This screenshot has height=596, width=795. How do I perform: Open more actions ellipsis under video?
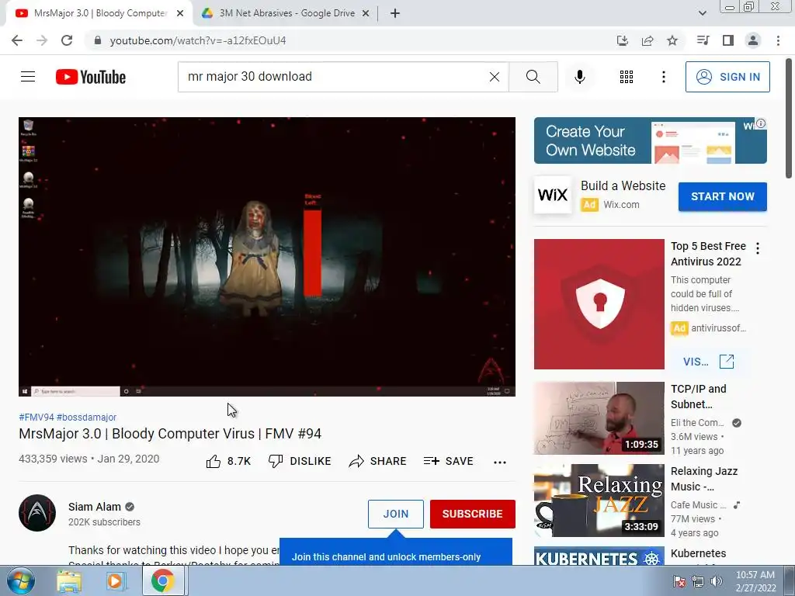500,462
